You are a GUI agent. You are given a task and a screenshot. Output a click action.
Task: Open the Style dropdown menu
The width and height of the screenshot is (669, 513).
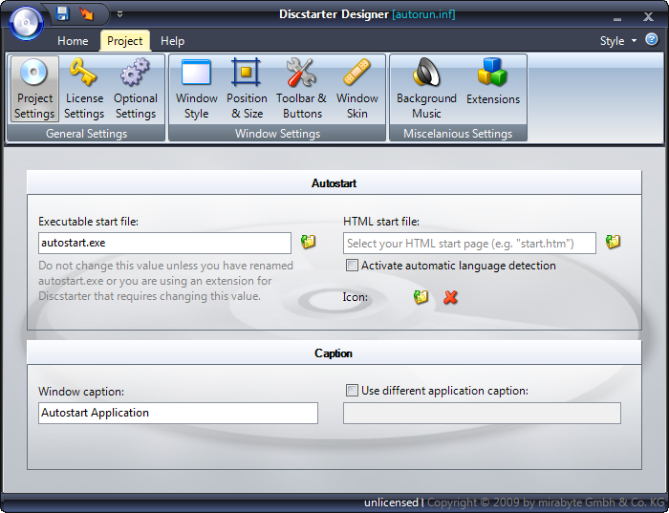(x=617, y=41)
